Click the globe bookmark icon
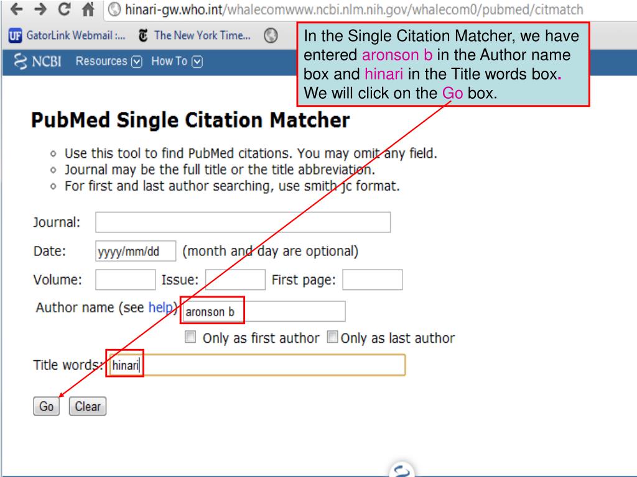Image resolution: width=637 pixels, height=477 pixels. click(x=271, y=35)
